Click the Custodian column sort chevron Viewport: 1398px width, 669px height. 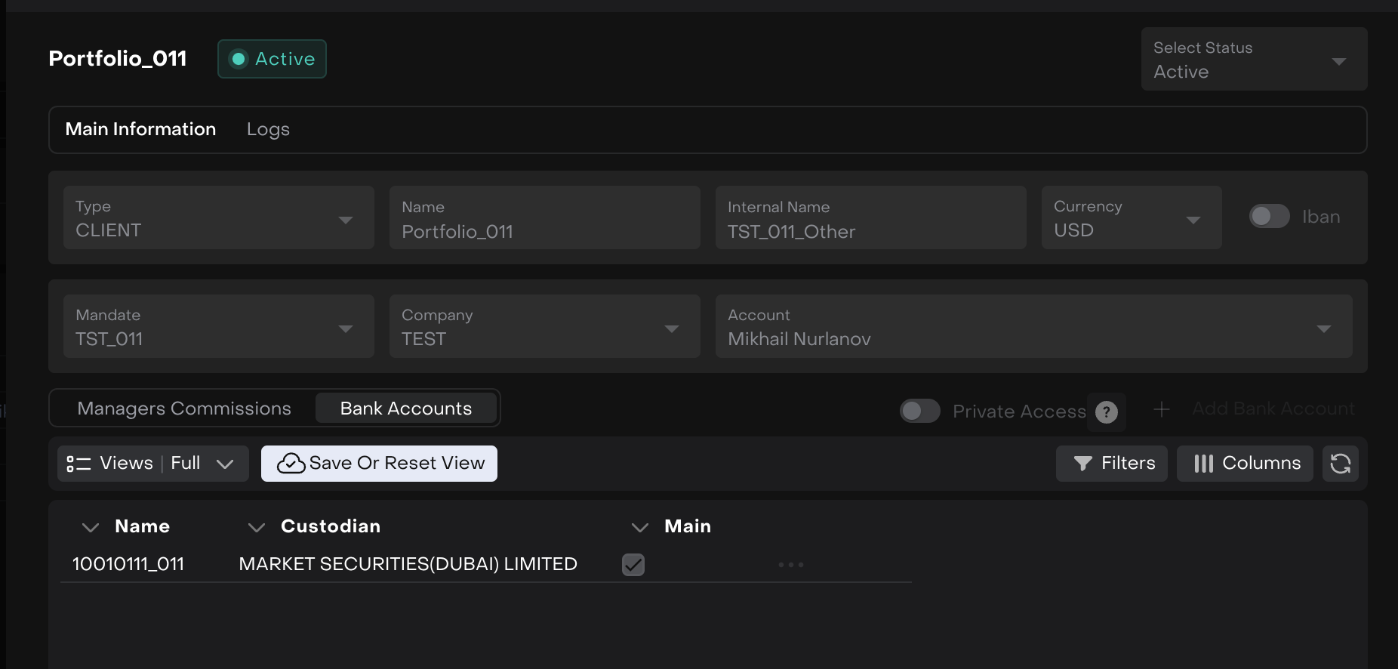click(257, 527)
